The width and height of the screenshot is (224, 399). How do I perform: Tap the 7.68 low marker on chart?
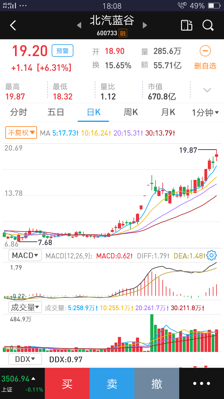tap(45, 242)
